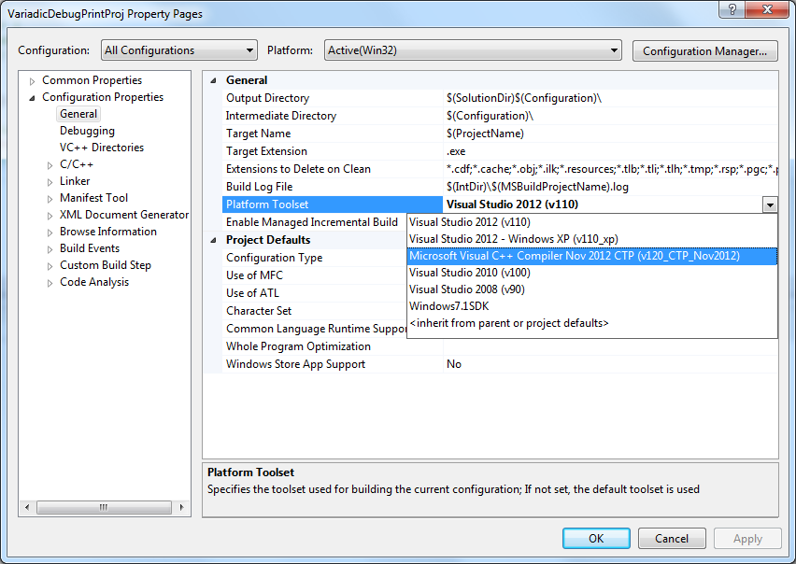Select the Platform Toolset property label
This screenshot has height=564, width=796.
(333, 204)
